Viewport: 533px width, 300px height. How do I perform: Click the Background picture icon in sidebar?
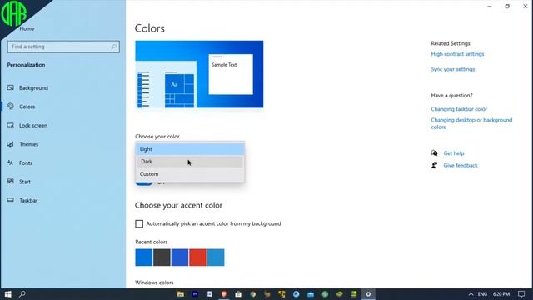click(x=11, y=87)
